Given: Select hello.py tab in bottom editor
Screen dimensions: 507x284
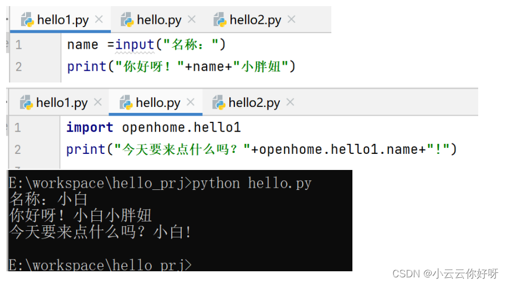Looking at the screenshot, I should tap(156, 103).
